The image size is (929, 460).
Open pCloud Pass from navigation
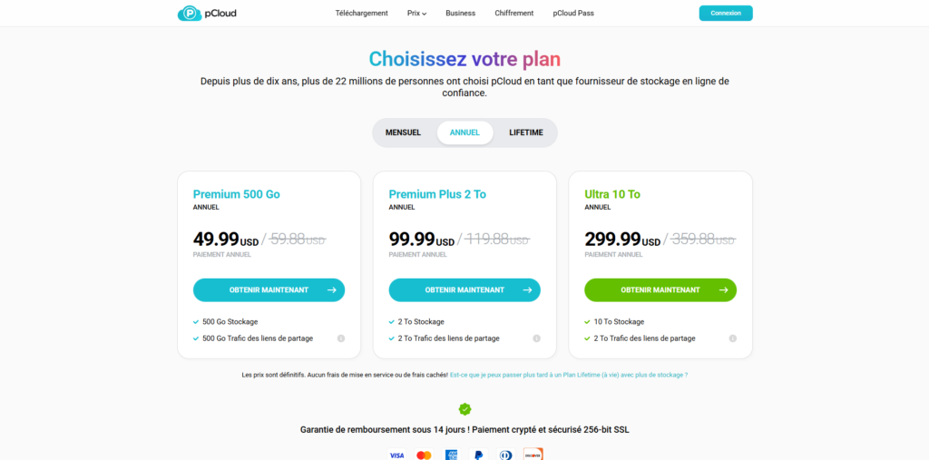[x=573, y=14]
